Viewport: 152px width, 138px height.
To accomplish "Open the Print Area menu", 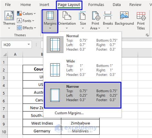I will [x=95, y=20].
